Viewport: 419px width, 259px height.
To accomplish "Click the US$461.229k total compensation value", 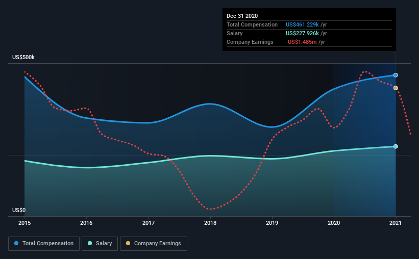I will click(x=302, y=24).
